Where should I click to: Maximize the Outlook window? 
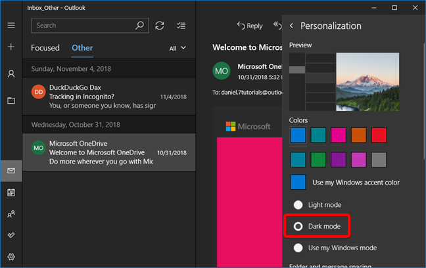tap(394, 8)
